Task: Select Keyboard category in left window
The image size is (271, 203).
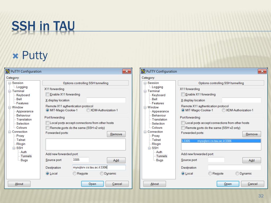Action: 23,95
